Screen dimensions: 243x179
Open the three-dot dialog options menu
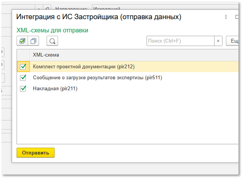click(226, 17)
